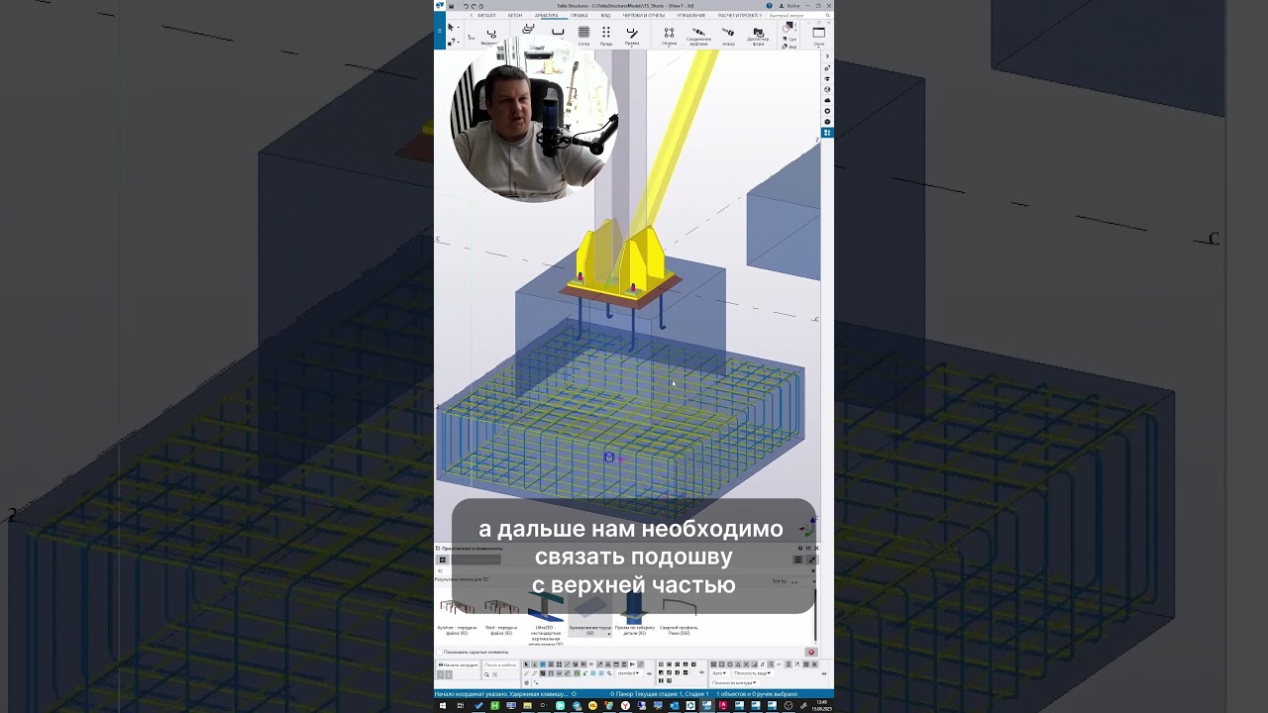This screenshot has width=1268, height=713.
Task: Open Telegram from the taskbar
Action: 577,705
